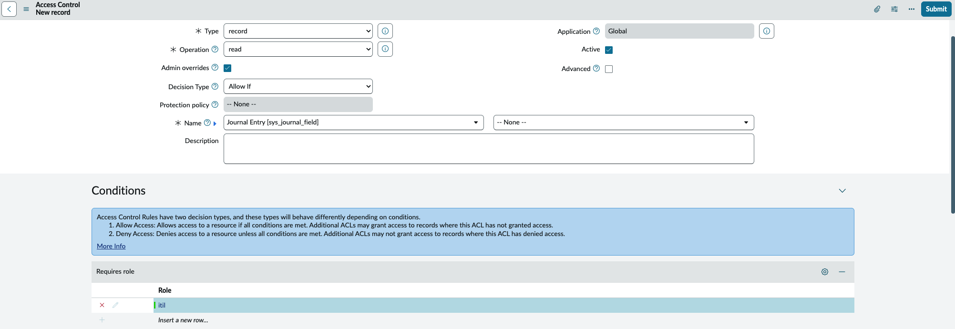Open the Decision Type dropdown
Viewport: 955px width, 329px height.
click(298, 86)
